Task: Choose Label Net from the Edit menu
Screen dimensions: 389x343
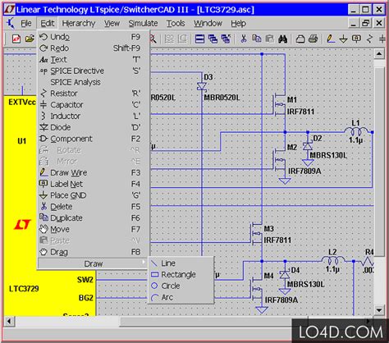Action: (x=93, y=184)
